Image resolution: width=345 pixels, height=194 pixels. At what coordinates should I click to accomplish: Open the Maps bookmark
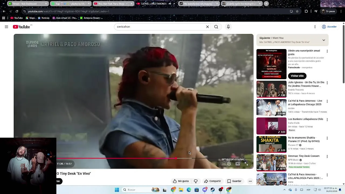click(x=30, y=18)
